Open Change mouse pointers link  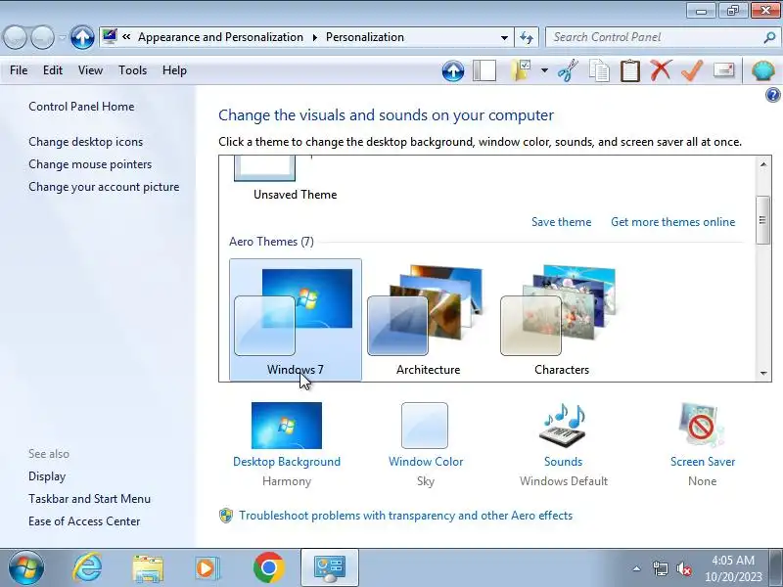90,164
